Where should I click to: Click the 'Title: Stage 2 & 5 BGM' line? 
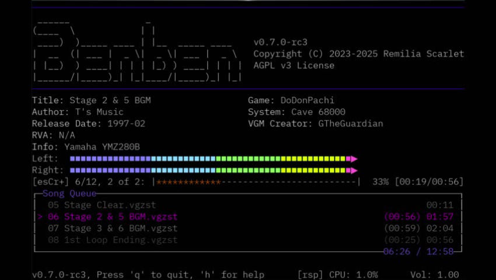(x=92, y=100)
